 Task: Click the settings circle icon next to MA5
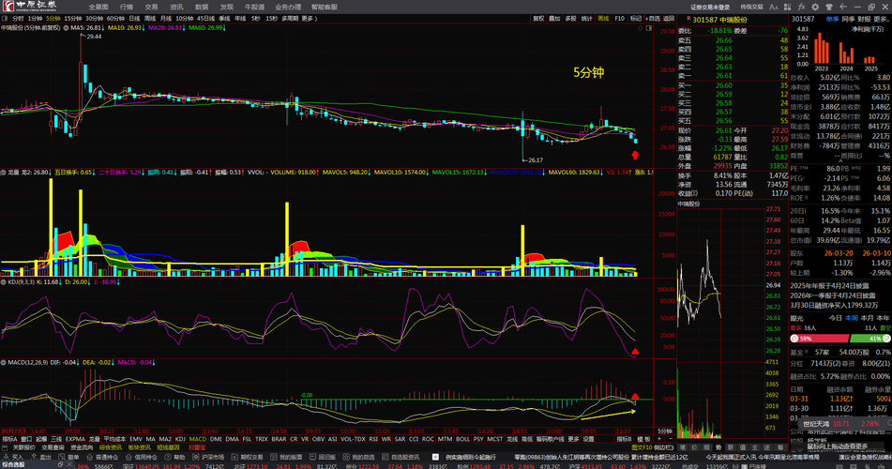[66, 27]
